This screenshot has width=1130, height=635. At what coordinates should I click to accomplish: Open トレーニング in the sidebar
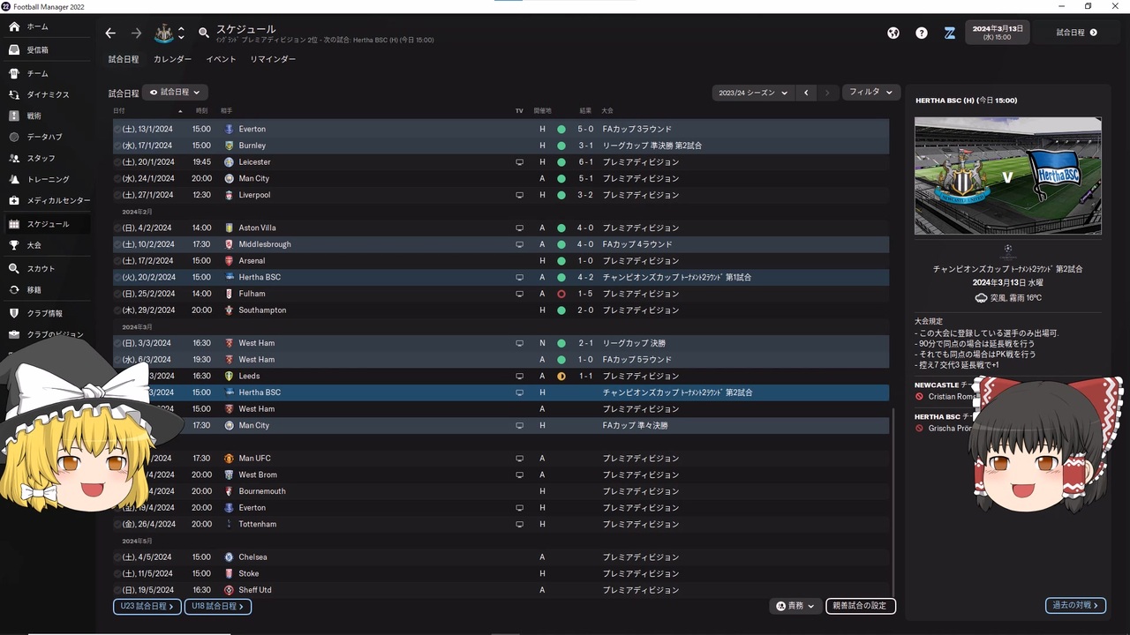coord(48,179)
